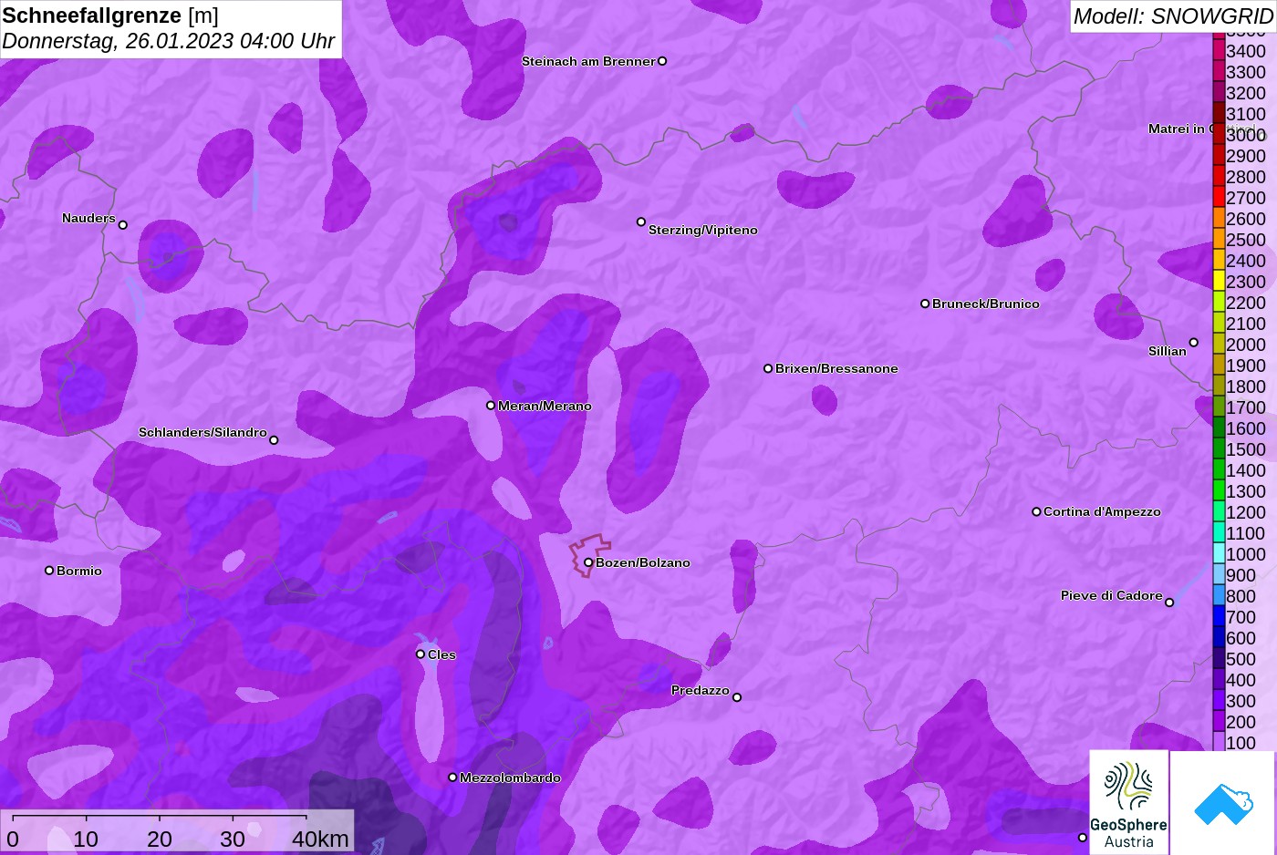Click the Meran/Merano location dot
The image size is (1277, 855).
click(491, 406)
